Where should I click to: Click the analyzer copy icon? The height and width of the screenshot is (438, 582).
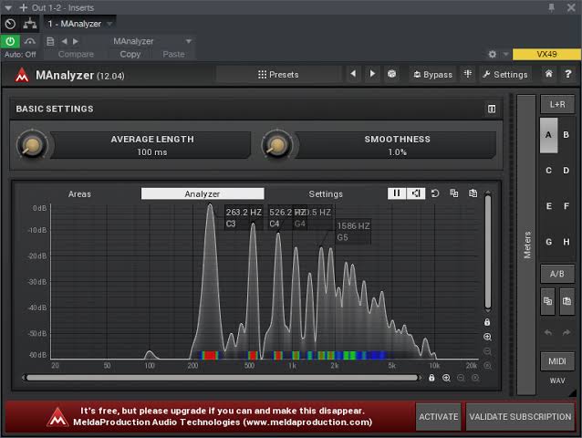(x=453, y=193)
